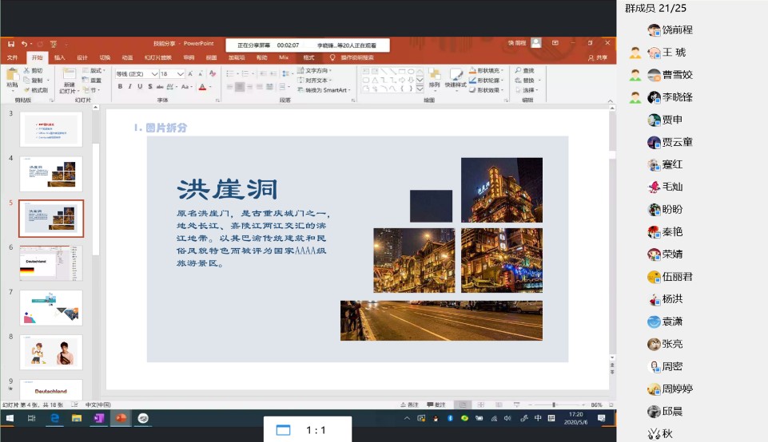Toggle bold text formatting
Viewport: 768px width, 442px height.
(120, 87)
